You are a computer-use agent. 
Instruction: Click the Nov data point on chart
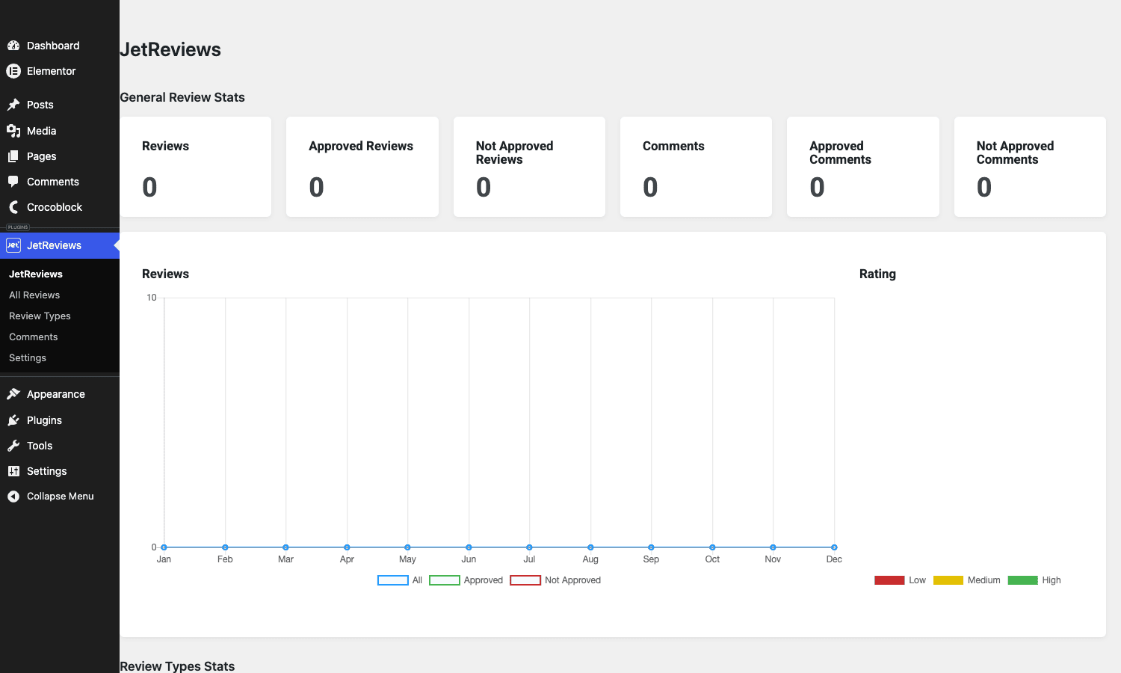click(773, 547)
